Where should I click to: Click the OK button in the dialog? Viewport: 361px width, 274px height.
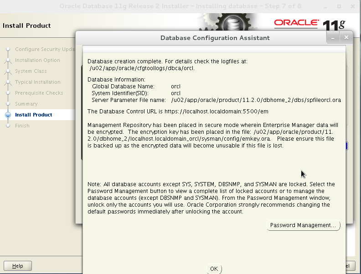pyautogui.click(x=214, y=269)
